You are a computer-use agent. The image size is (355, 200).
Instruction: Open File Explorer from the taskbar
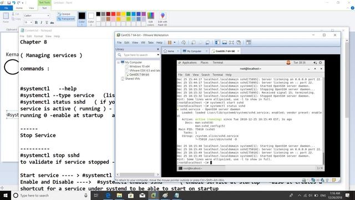[119, 195]
